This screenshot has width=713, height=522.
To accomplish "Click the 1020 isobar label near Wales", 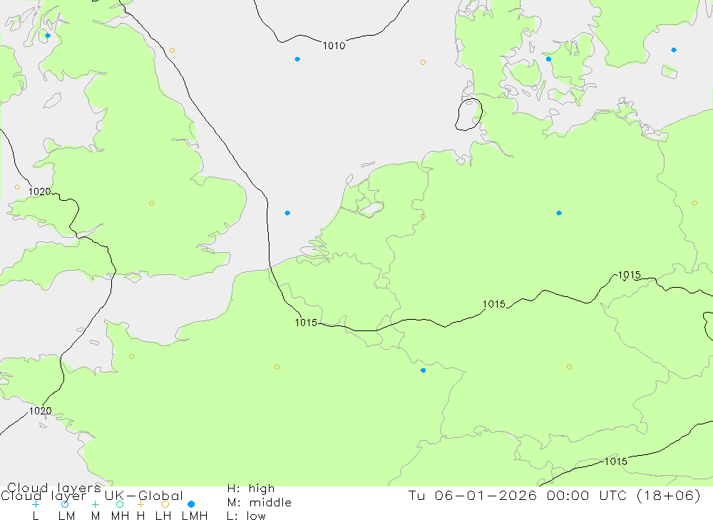I will pyautogui.click(x=39, y=192).
